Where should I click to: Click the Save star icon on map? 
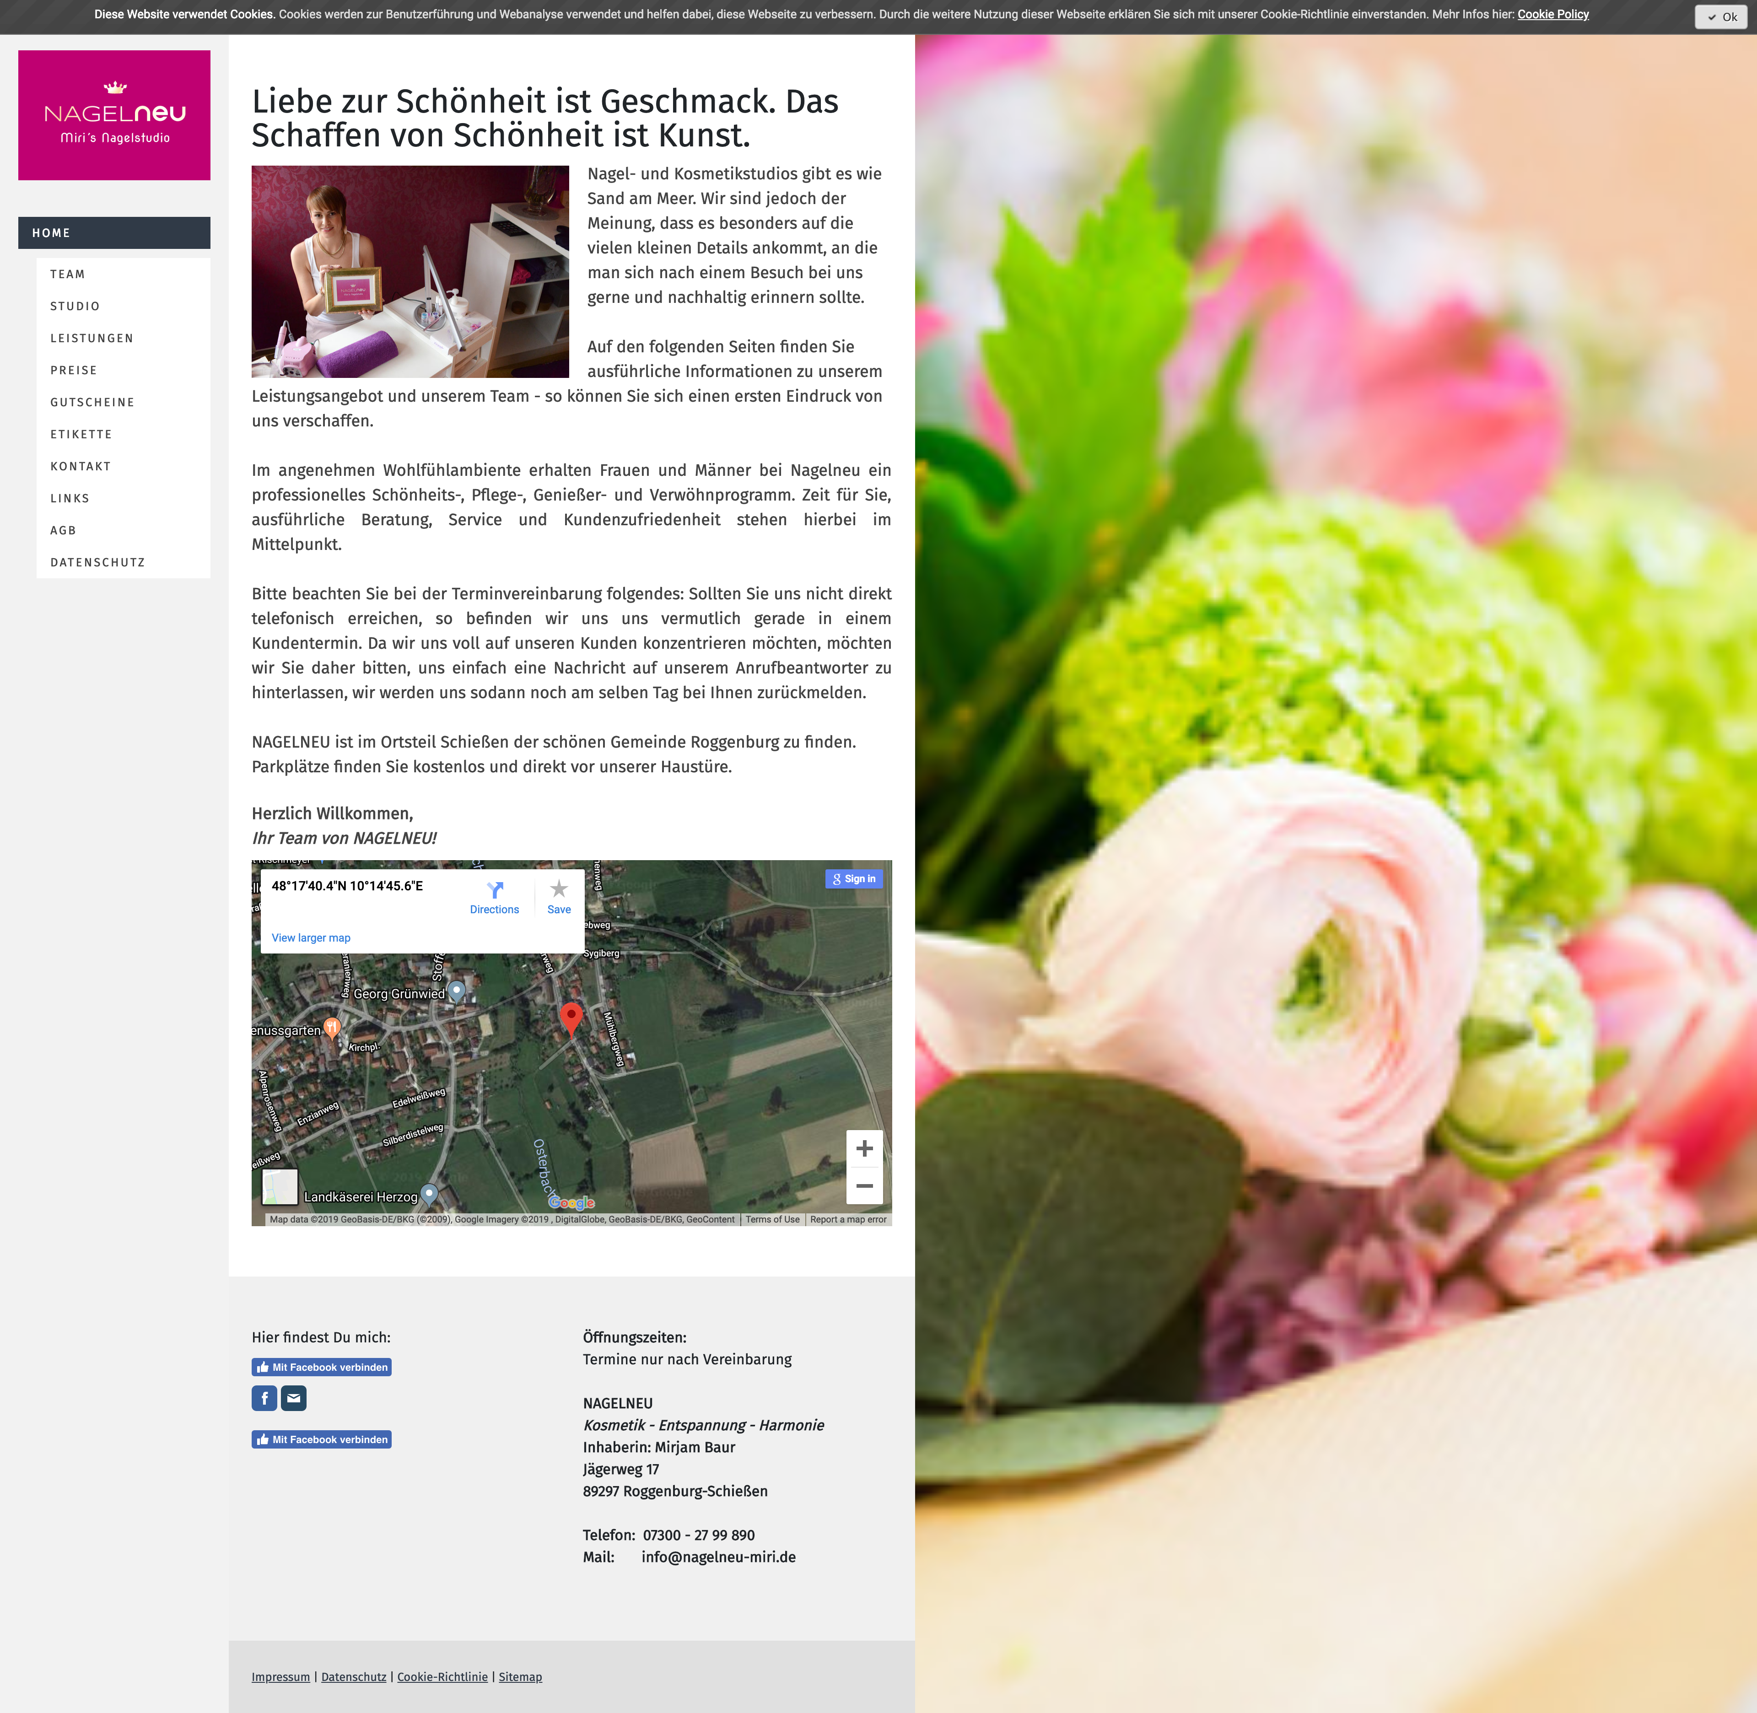[559, 890]
